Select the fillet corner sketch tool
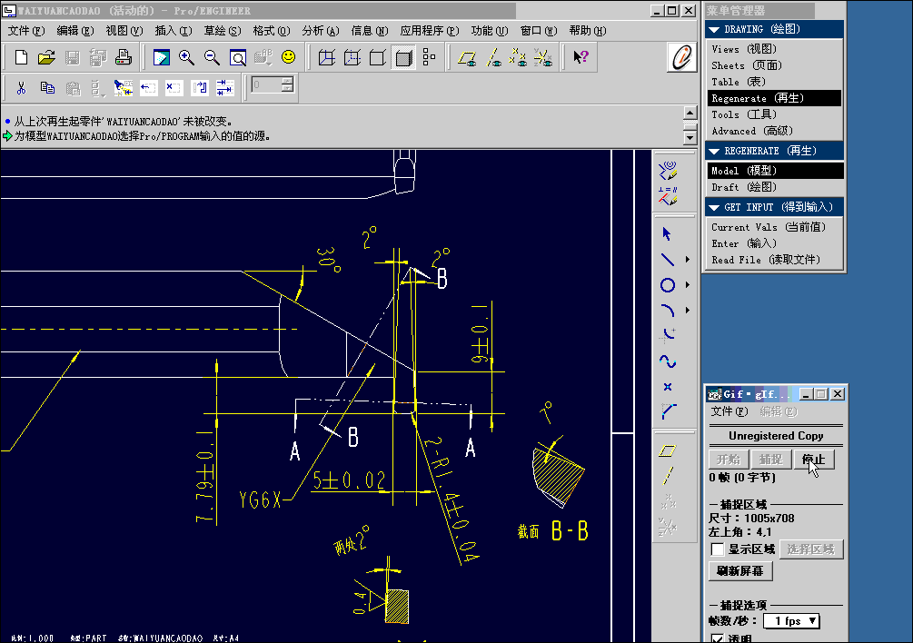Image resolution: width=913 pixels, height=643 pixels. pos(668,412)
